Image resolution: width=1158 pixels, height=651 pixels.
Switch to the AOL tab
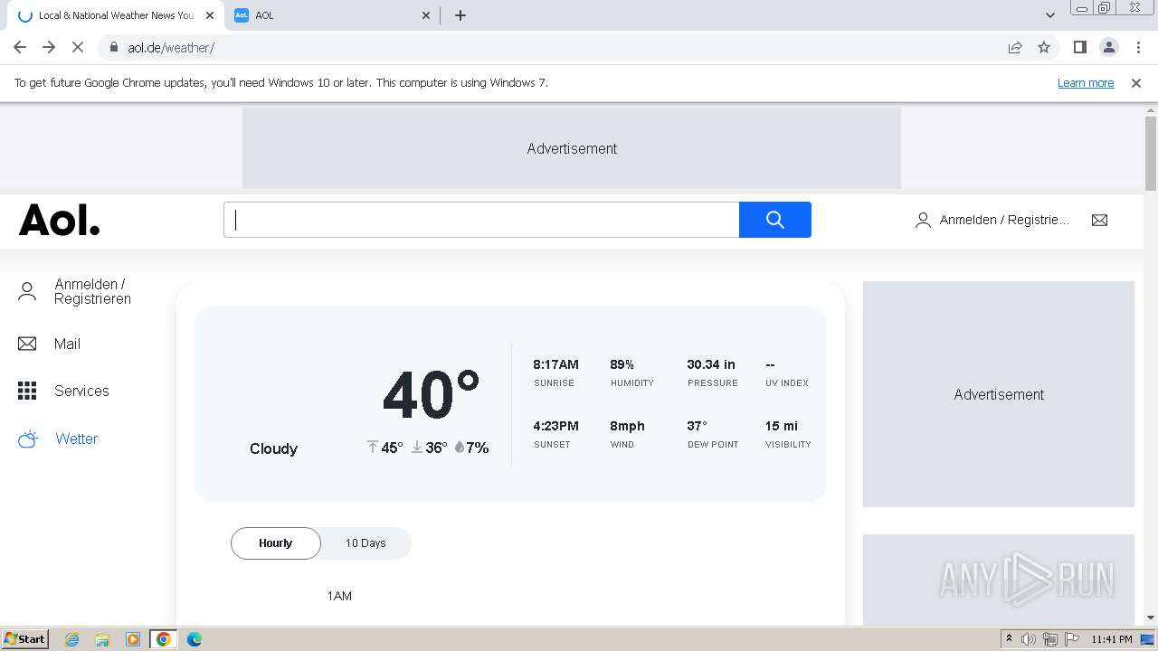tap(330, 15)
